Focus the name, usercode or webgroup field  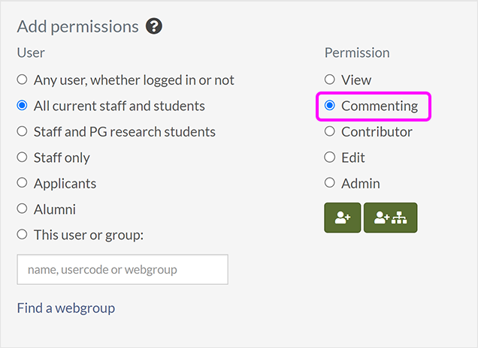tap(123, 269)
